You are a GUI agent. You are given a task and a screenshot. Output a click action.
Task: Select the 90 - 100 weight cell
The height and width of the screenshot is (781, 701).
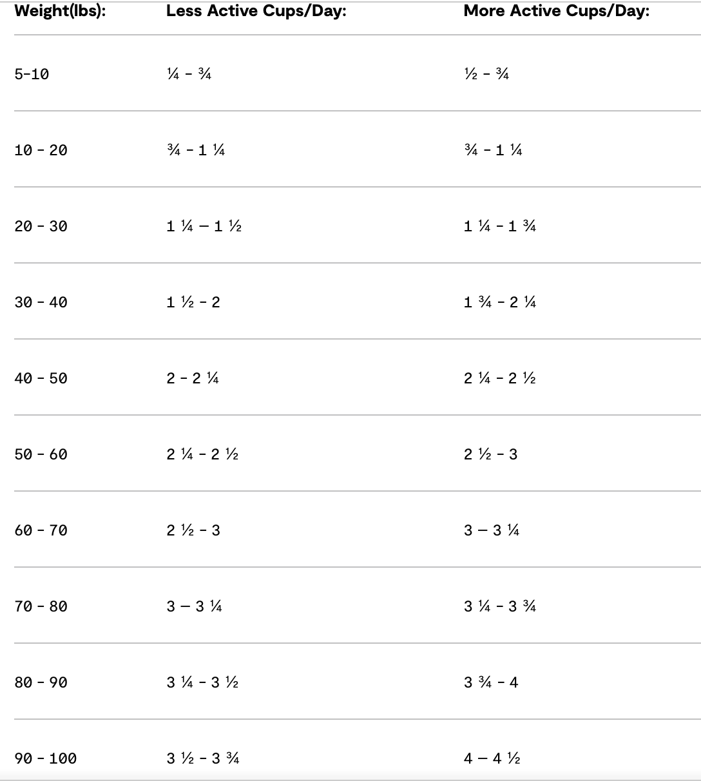click(45, 758)
